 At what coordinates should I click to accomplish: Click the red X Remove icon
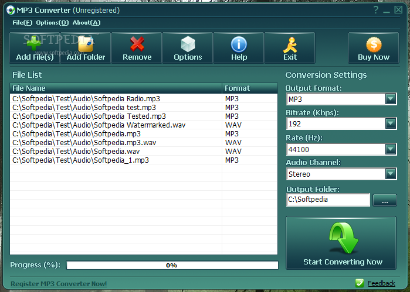click(x=137, y=44)
